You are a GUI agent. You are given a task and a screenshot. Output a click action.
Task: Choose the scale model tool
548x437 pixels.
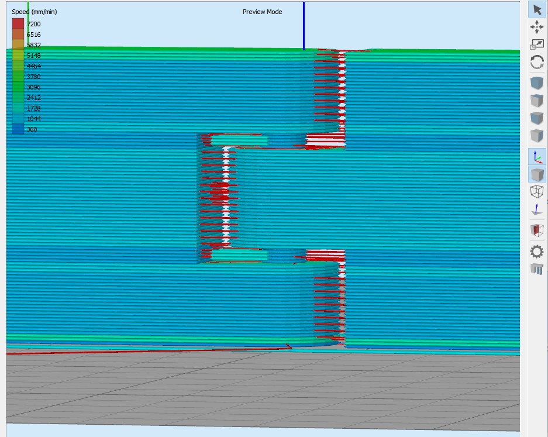pyautogui.click(x=537, y=44)
